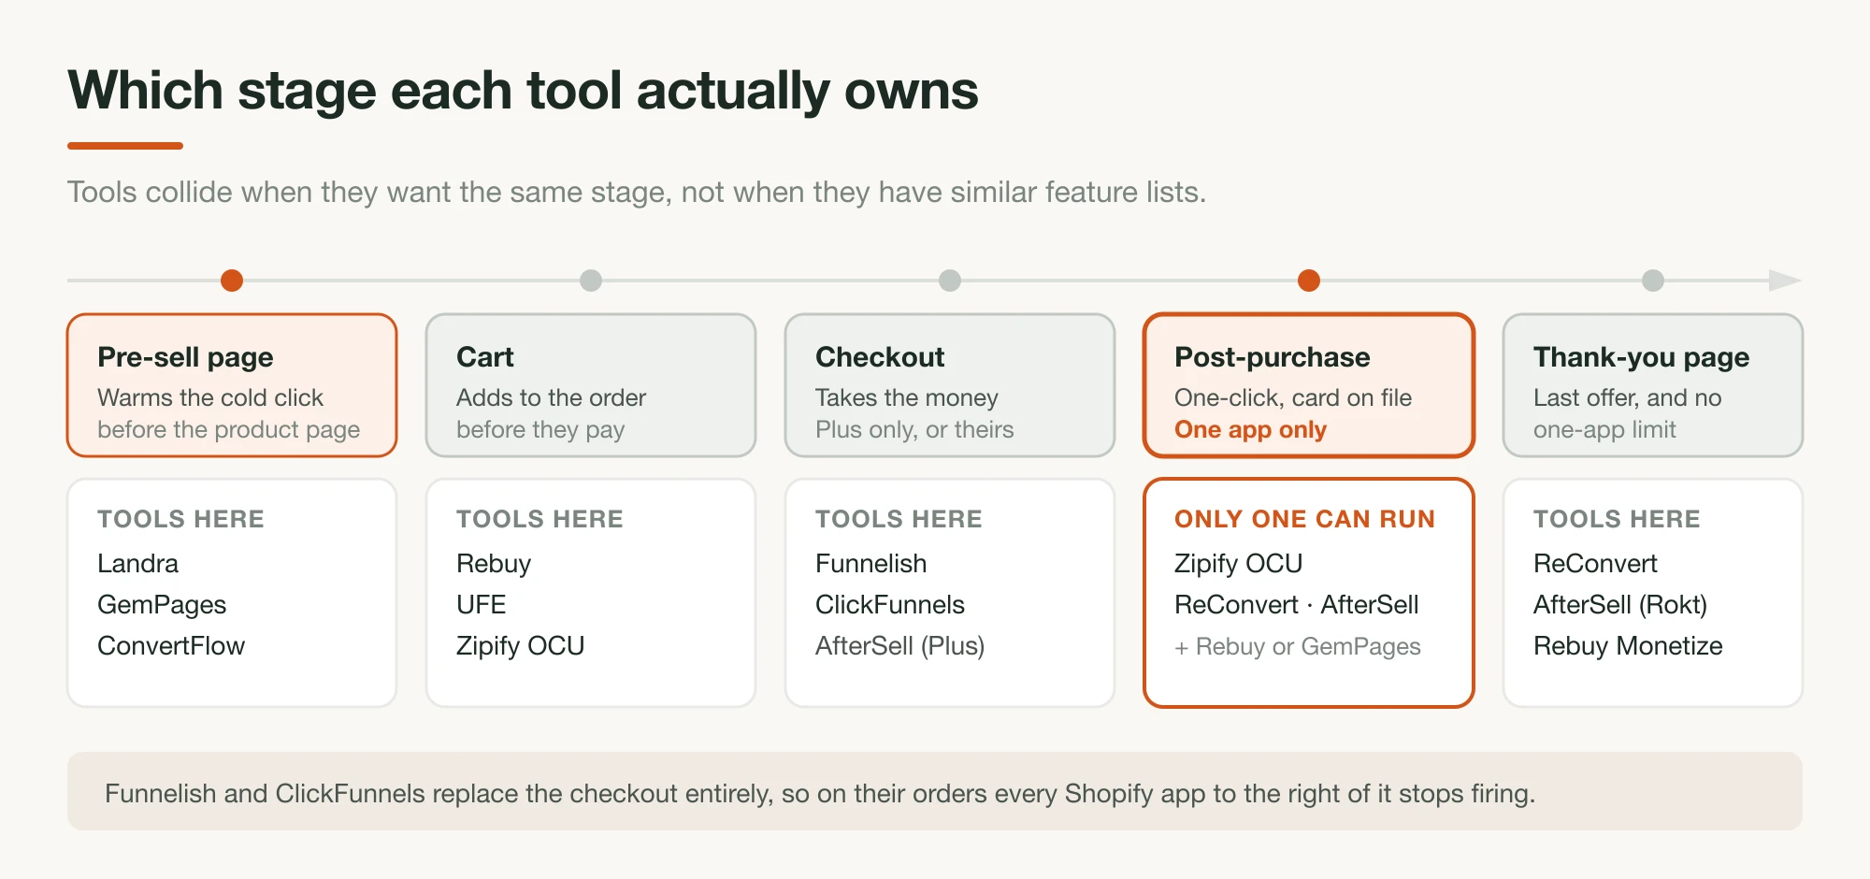The width and height of the screenshot is (1870, 879).
Task: Select the Pre-sell page stage card
Action: (232, 385)
